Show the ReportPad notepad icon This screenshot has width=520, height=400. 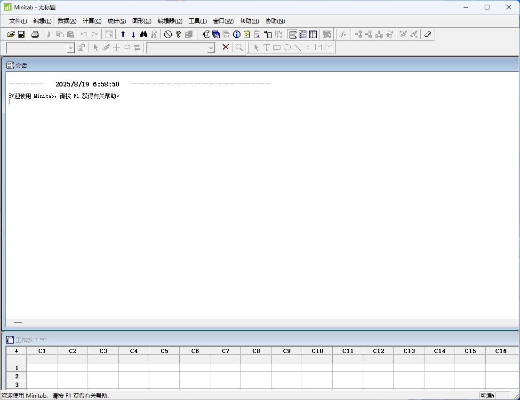(x=257, y=34)
